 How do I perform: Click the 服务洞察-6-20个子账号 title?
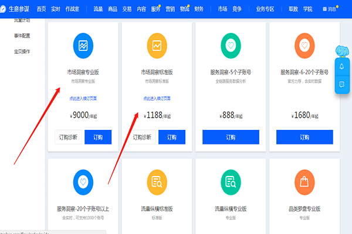coord(304,72)
